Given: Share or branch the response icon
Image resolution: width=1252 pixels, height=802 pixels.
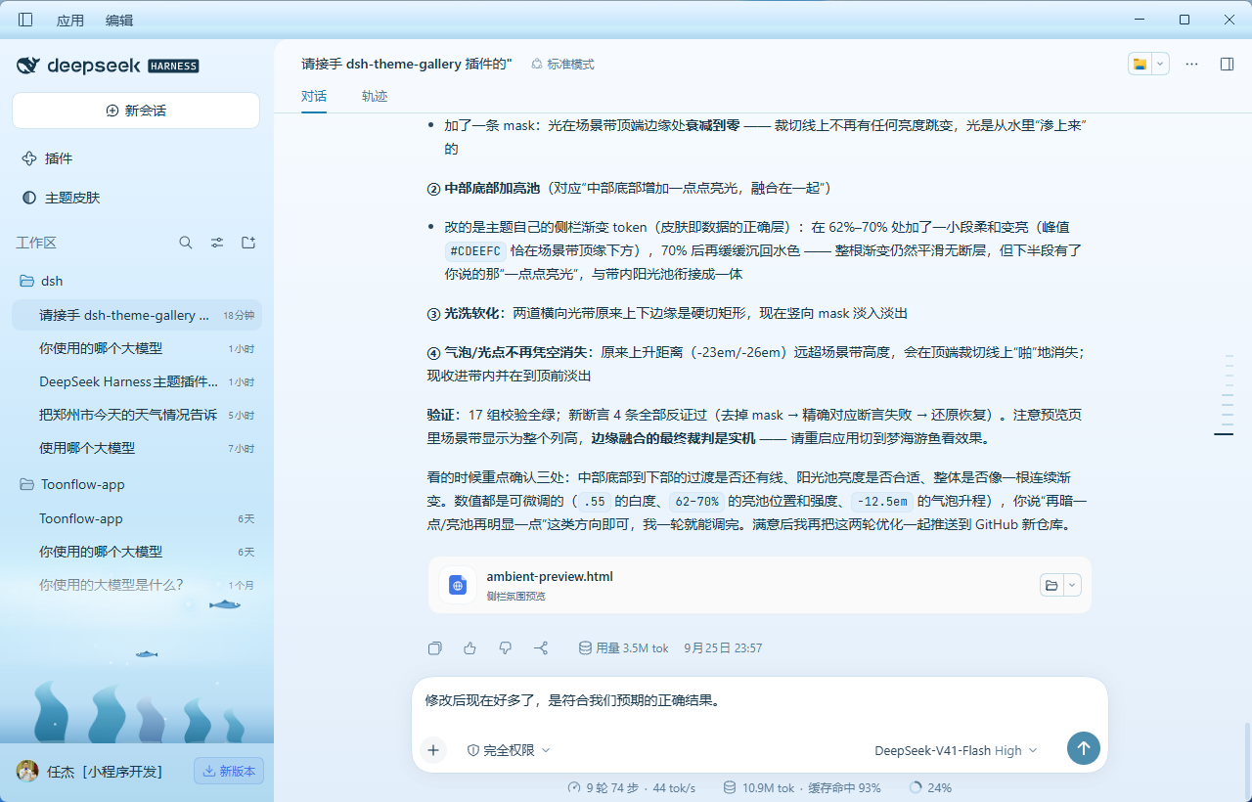Looking at the screenshot, I should coord(541,647).
